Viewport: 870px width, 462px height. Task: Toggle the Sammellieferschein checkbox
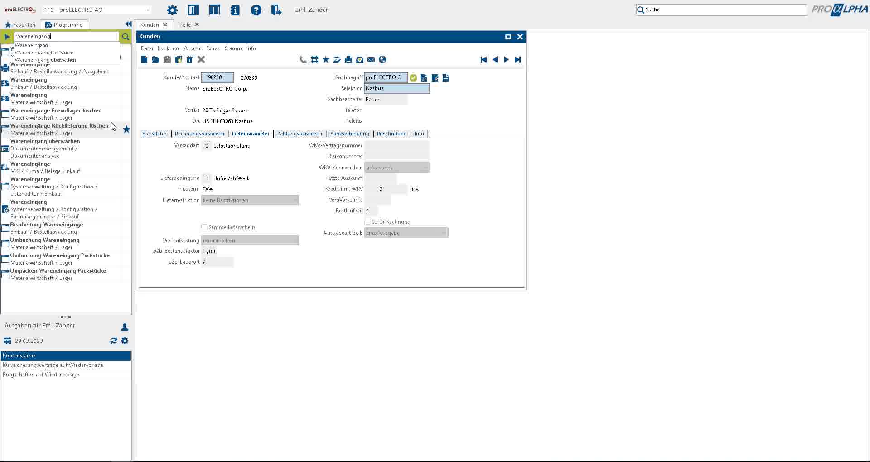204,227
